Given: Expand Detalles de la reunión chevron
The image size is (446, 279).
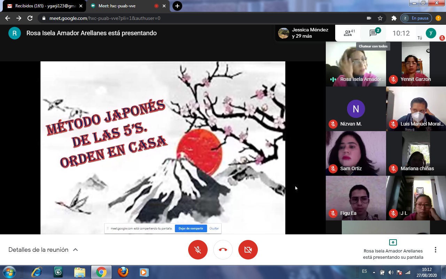Looking at the screenshot, I should pos(75,250).
